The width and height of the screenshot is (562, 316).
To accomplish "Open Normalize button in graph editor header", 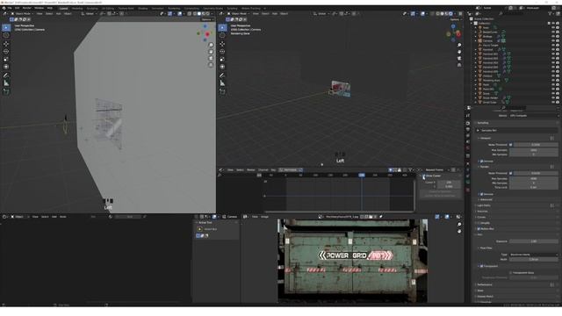I will coord(291,169).
